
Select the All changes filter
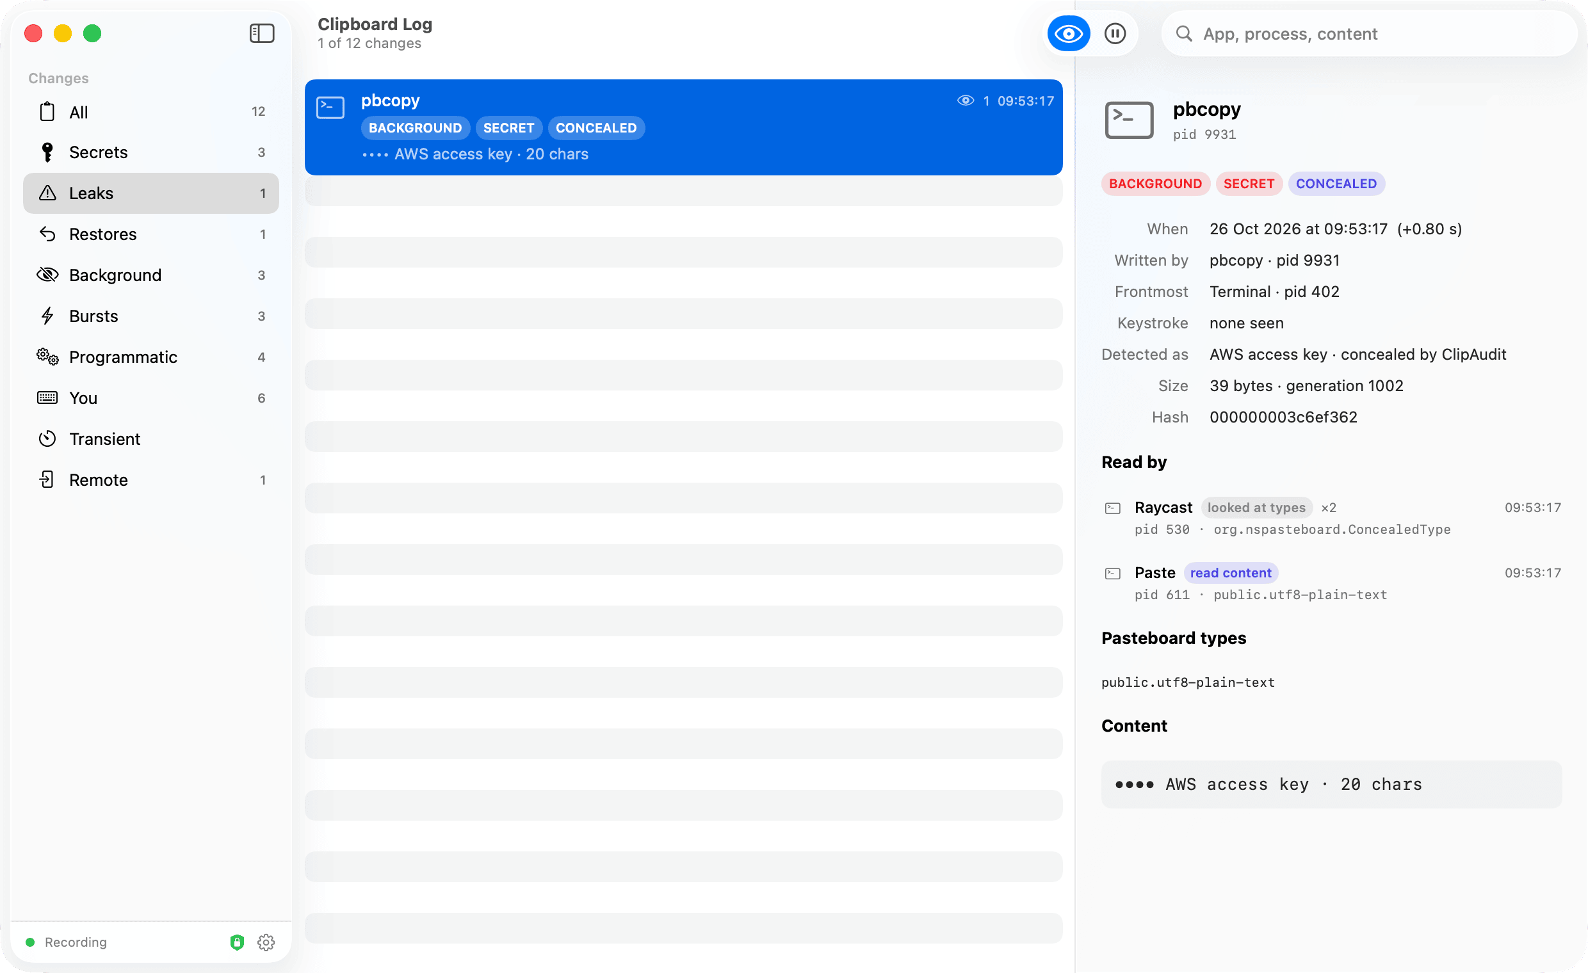tap(151, 111)
